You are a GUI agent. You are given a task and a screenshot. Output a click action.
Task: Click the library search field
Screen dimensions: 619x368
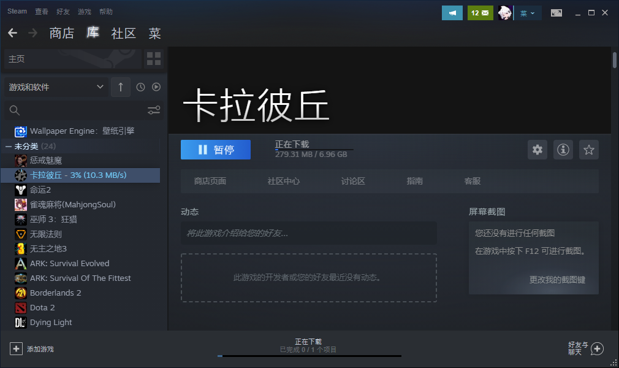pos(75,110)
